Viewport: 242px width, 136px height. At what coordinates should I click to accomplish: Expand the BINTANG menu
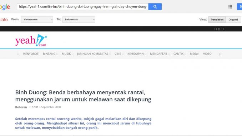pyautogui.click(x=50, y=54)
